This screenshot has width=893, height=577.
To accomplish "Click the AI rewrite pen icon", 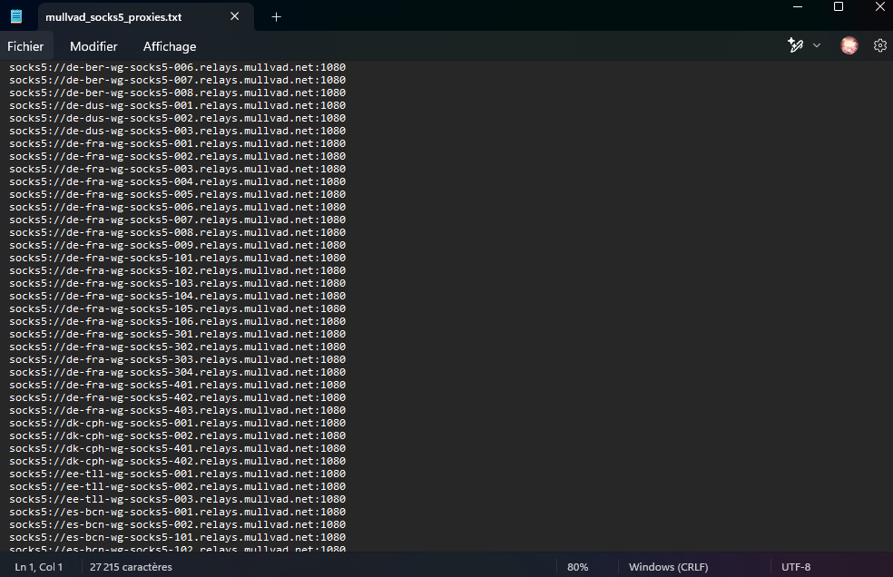I will [x=796, y=45].
